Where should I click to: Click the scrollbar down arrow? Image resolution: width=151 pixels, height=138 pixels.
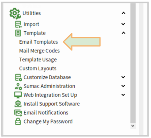pos(133,126)
